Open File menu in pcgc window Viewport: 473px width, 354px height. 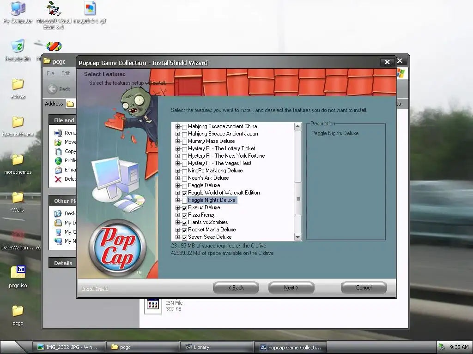(x=50, y=73)
